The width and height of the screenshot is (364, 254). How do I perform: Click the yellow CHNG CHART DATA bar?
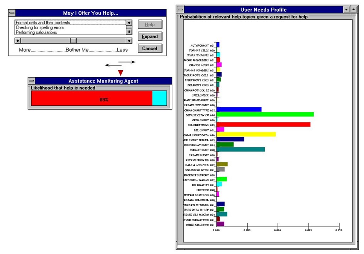(246, 134)
